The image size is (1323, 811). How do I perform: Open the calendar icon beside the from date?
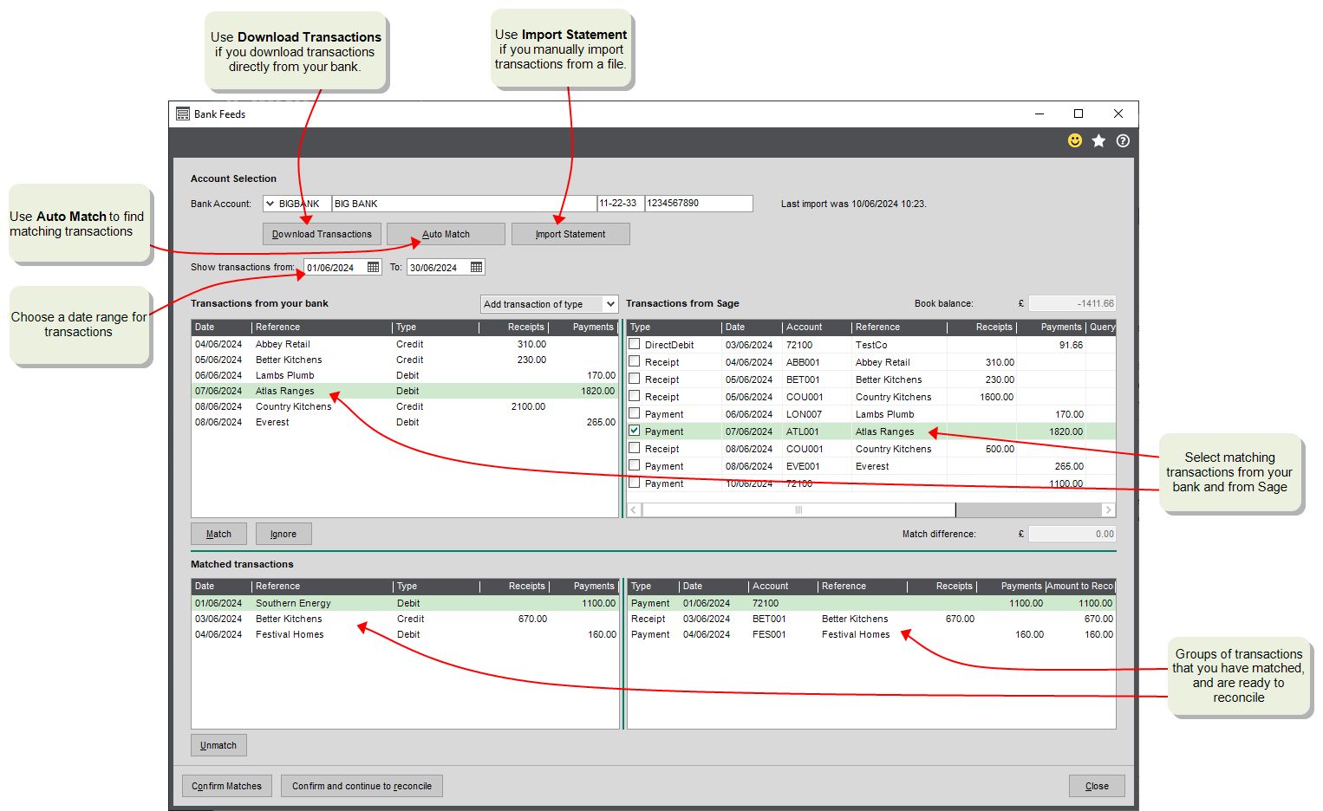[373, 266]
